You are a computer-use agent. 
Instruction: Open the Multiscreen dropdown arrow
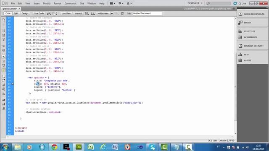(112, 13)
